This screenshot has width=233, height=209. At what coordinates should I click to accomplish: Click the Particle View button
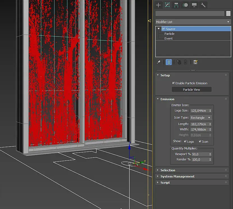tap(191, 90)
